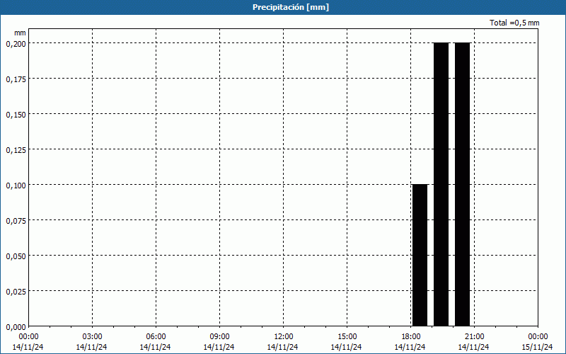
Task: Click the 'mm' unit label on the y-axis
Action: (21, 33)
